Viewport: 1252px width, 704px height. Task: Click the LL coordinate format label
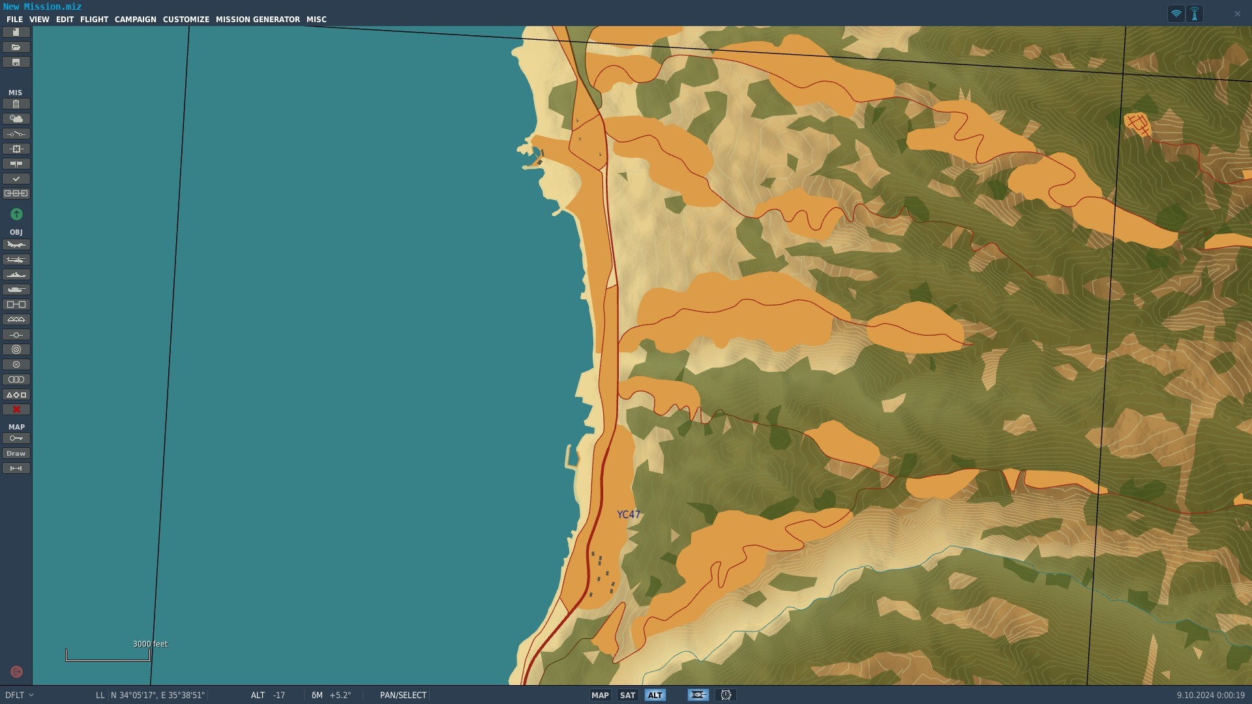tap(100, 695)
